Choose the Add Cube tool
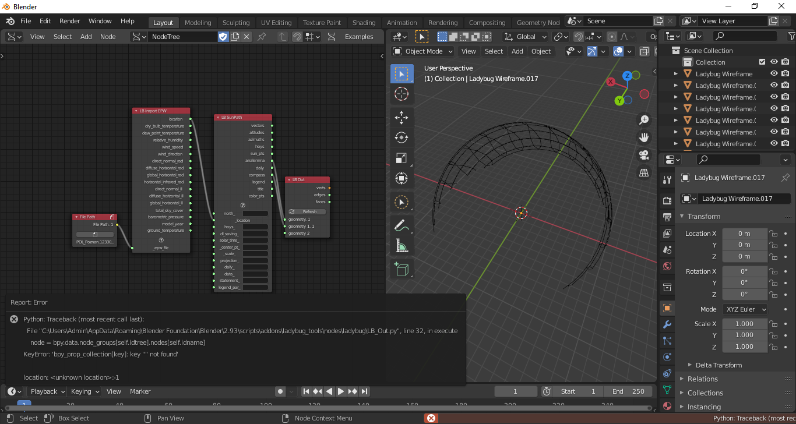The width and height of the screenshot is (796, 424). [401, 269]
